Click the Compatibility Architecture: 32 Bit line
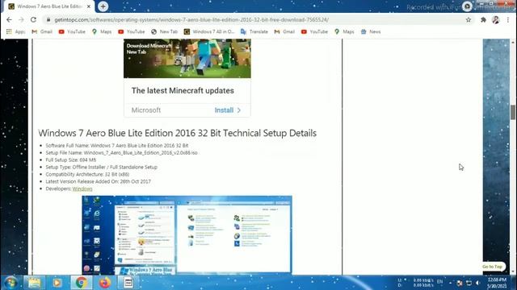This screenshot has height=290, width=517. 87,174
